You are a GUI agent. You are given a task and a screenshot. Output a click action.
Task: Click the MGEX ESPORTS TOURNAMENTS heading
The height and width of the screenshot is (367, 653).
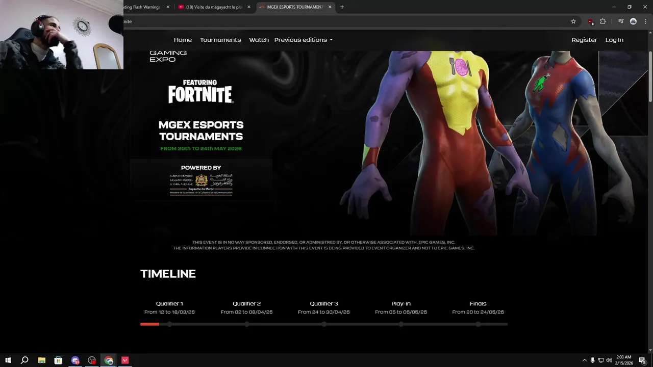click(201, 130)
